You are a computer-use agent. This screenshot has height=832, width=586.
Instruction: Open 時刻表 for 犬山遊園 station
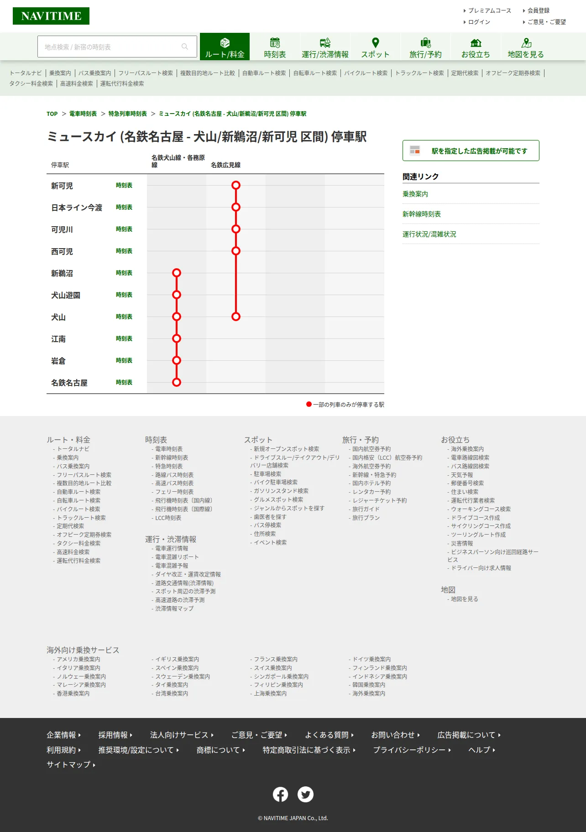pyautogui.click(x=124, y=295)
